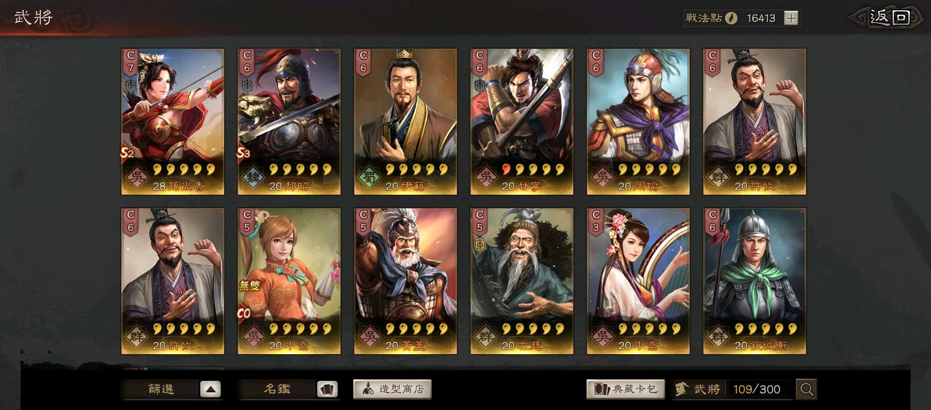The image size is (931, 410).
Task: Open the 名鑑 catalog
Action: 277,389
